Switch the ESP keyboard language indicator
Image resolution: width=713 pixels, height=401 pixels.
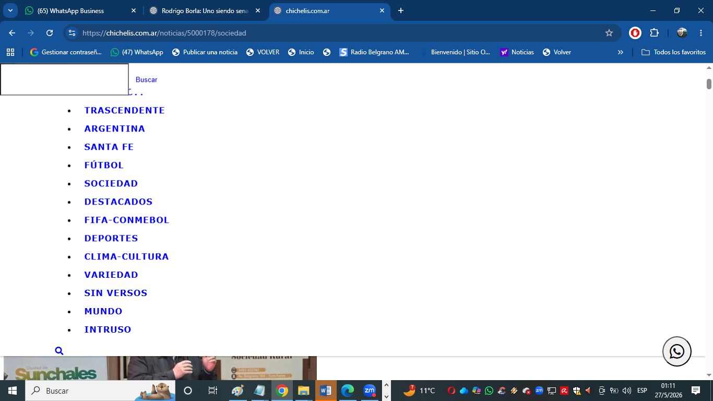coord(642,391)
